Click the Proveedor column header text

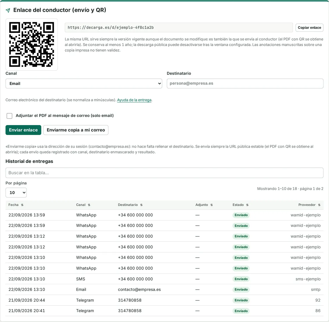pos(307,205)
